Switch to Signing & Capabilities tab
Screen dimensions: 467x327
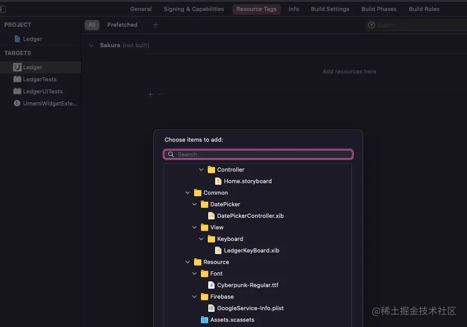point(194,9)
